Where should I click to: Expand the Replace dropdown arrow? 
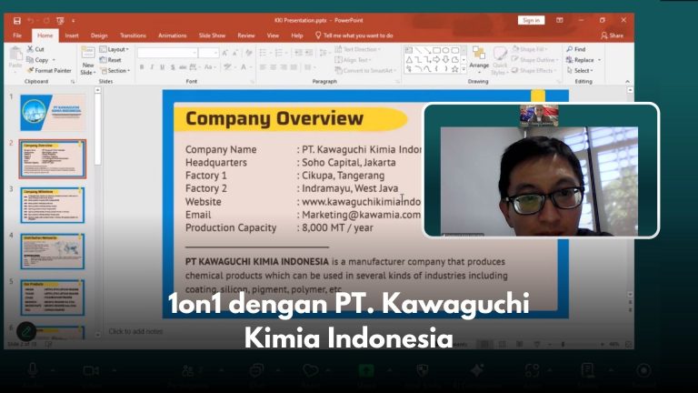(599, 60)
